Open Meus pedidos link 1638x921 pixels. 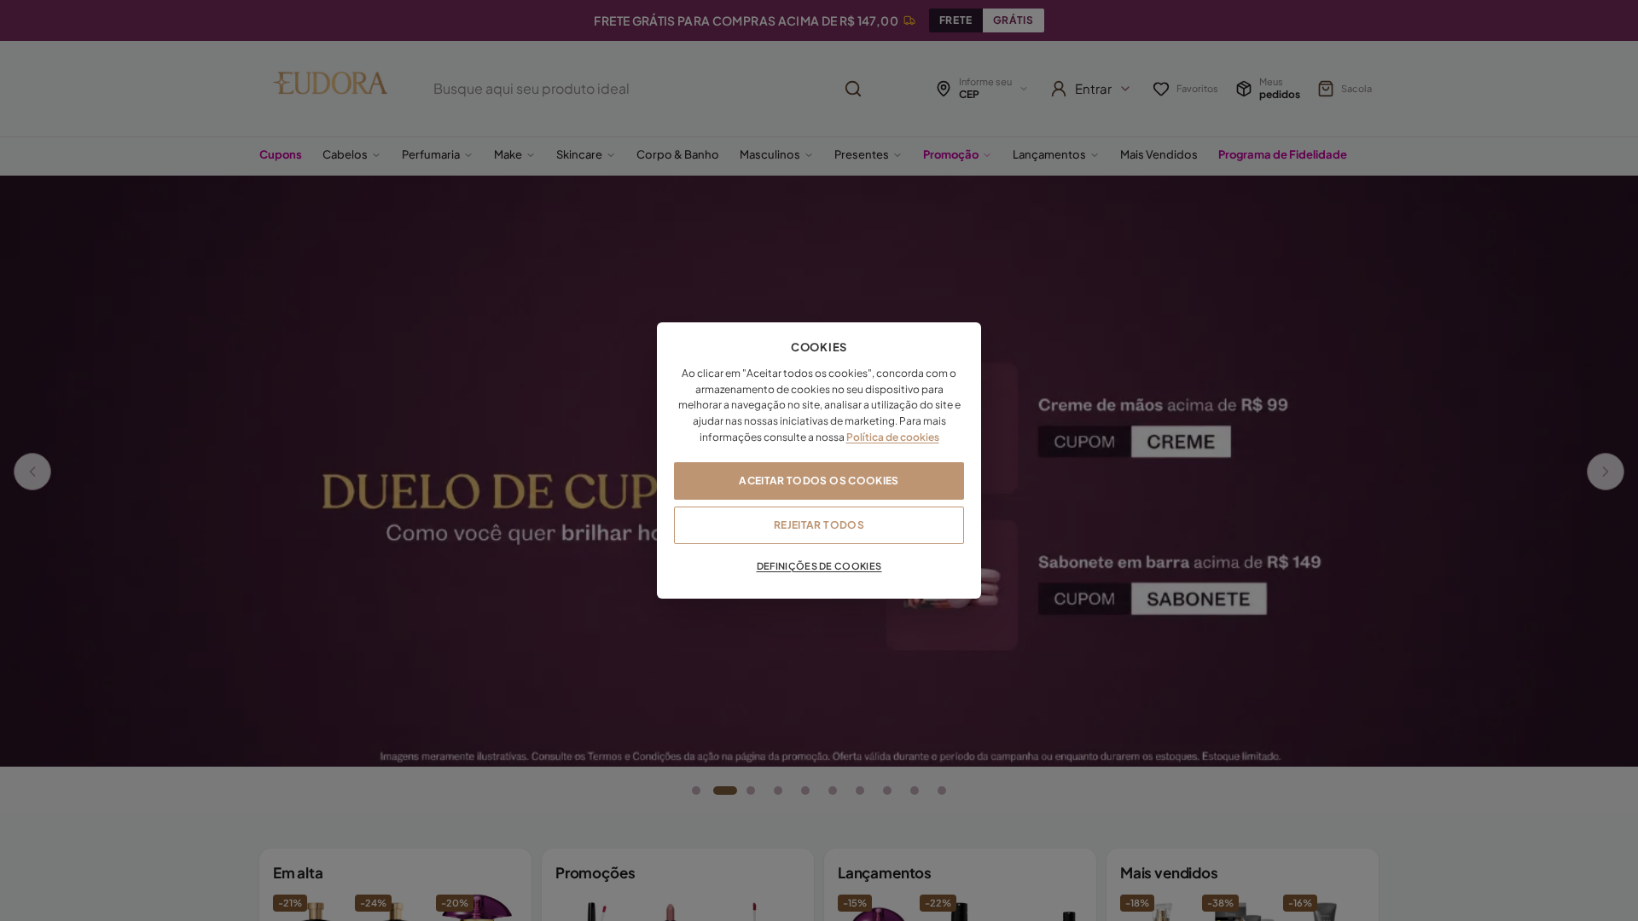(x=1268, y=89)
